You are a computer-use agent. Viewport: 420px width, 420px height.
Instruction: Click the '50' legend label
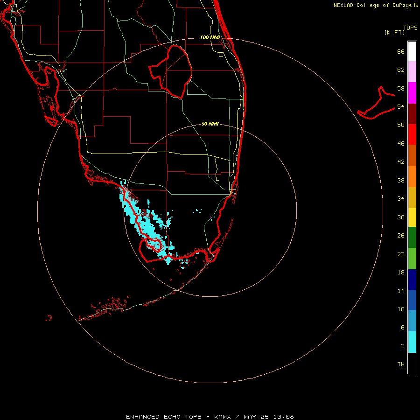(401, 125)
